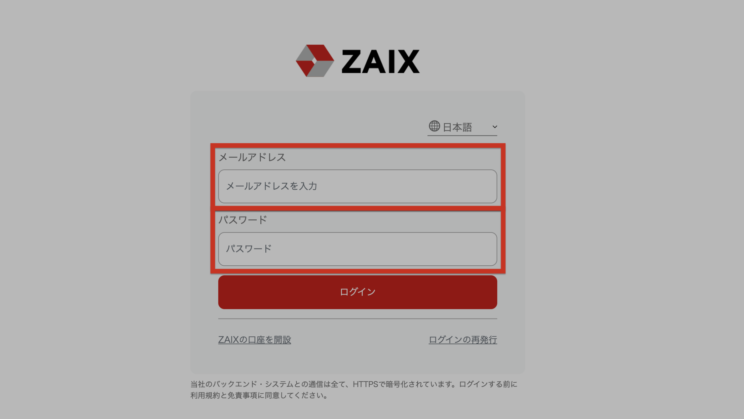Open the ZAIXの口座を開設 link
Image resolution: width=744 pixels, height=419 pixels.
254,340
